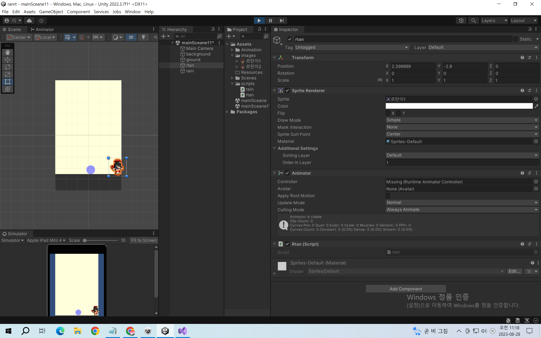
Task: Open the Tag dropdown
Action: 352,47
